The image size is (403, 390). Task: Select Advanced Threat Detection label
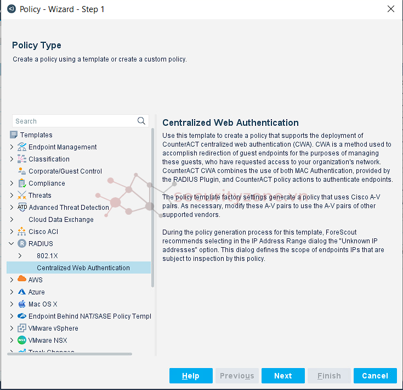pos(69,207)
